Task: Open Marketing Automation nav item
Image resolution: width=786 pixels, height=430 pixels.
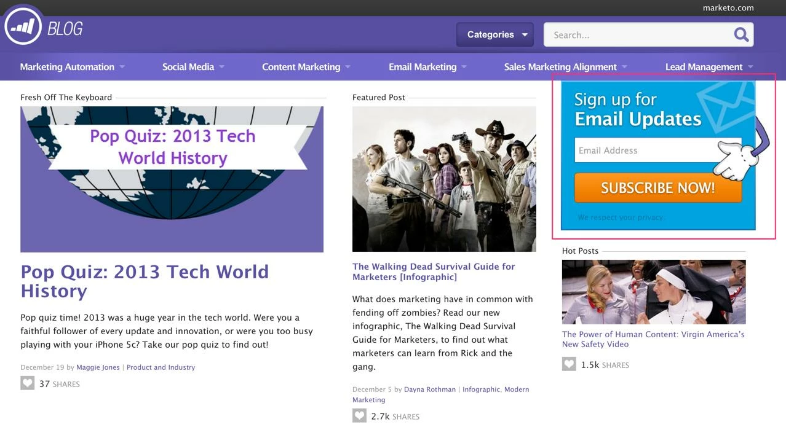Action: (67, 66)
